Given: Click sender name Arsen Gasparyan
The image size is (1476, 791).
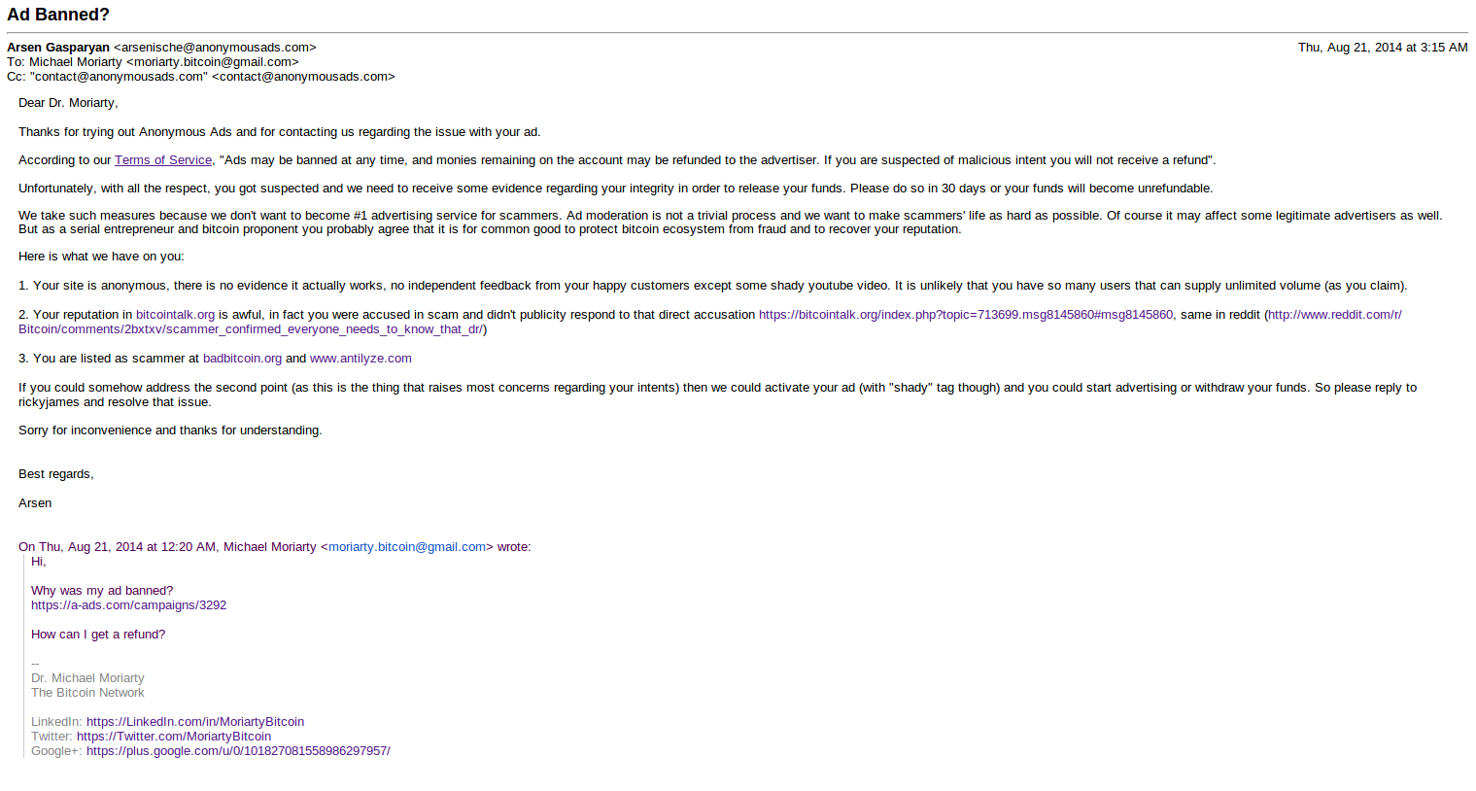Looking at the screenshot, I should [58, 48].
